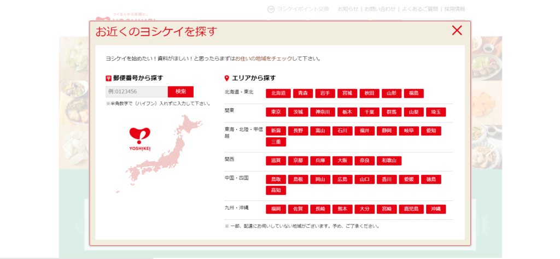Click the 大分 button

click(364, 209)
